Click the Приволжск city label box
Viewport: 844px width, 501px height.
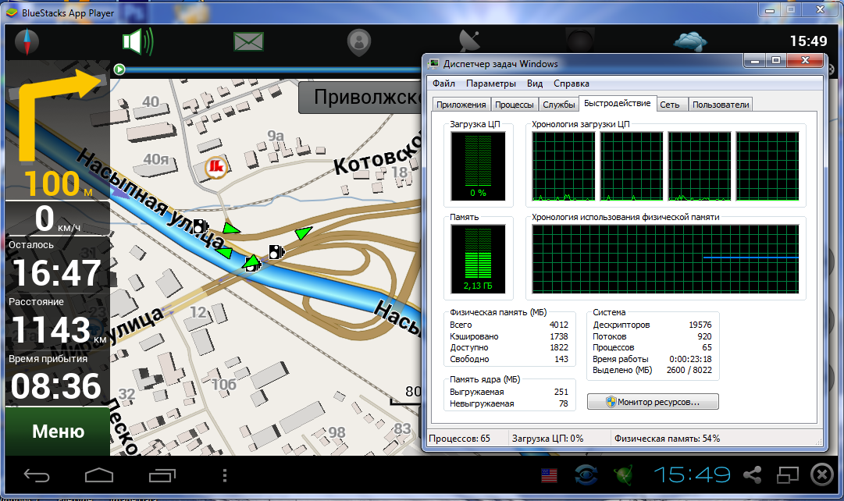pyautogui.click(x=361, y=98)
